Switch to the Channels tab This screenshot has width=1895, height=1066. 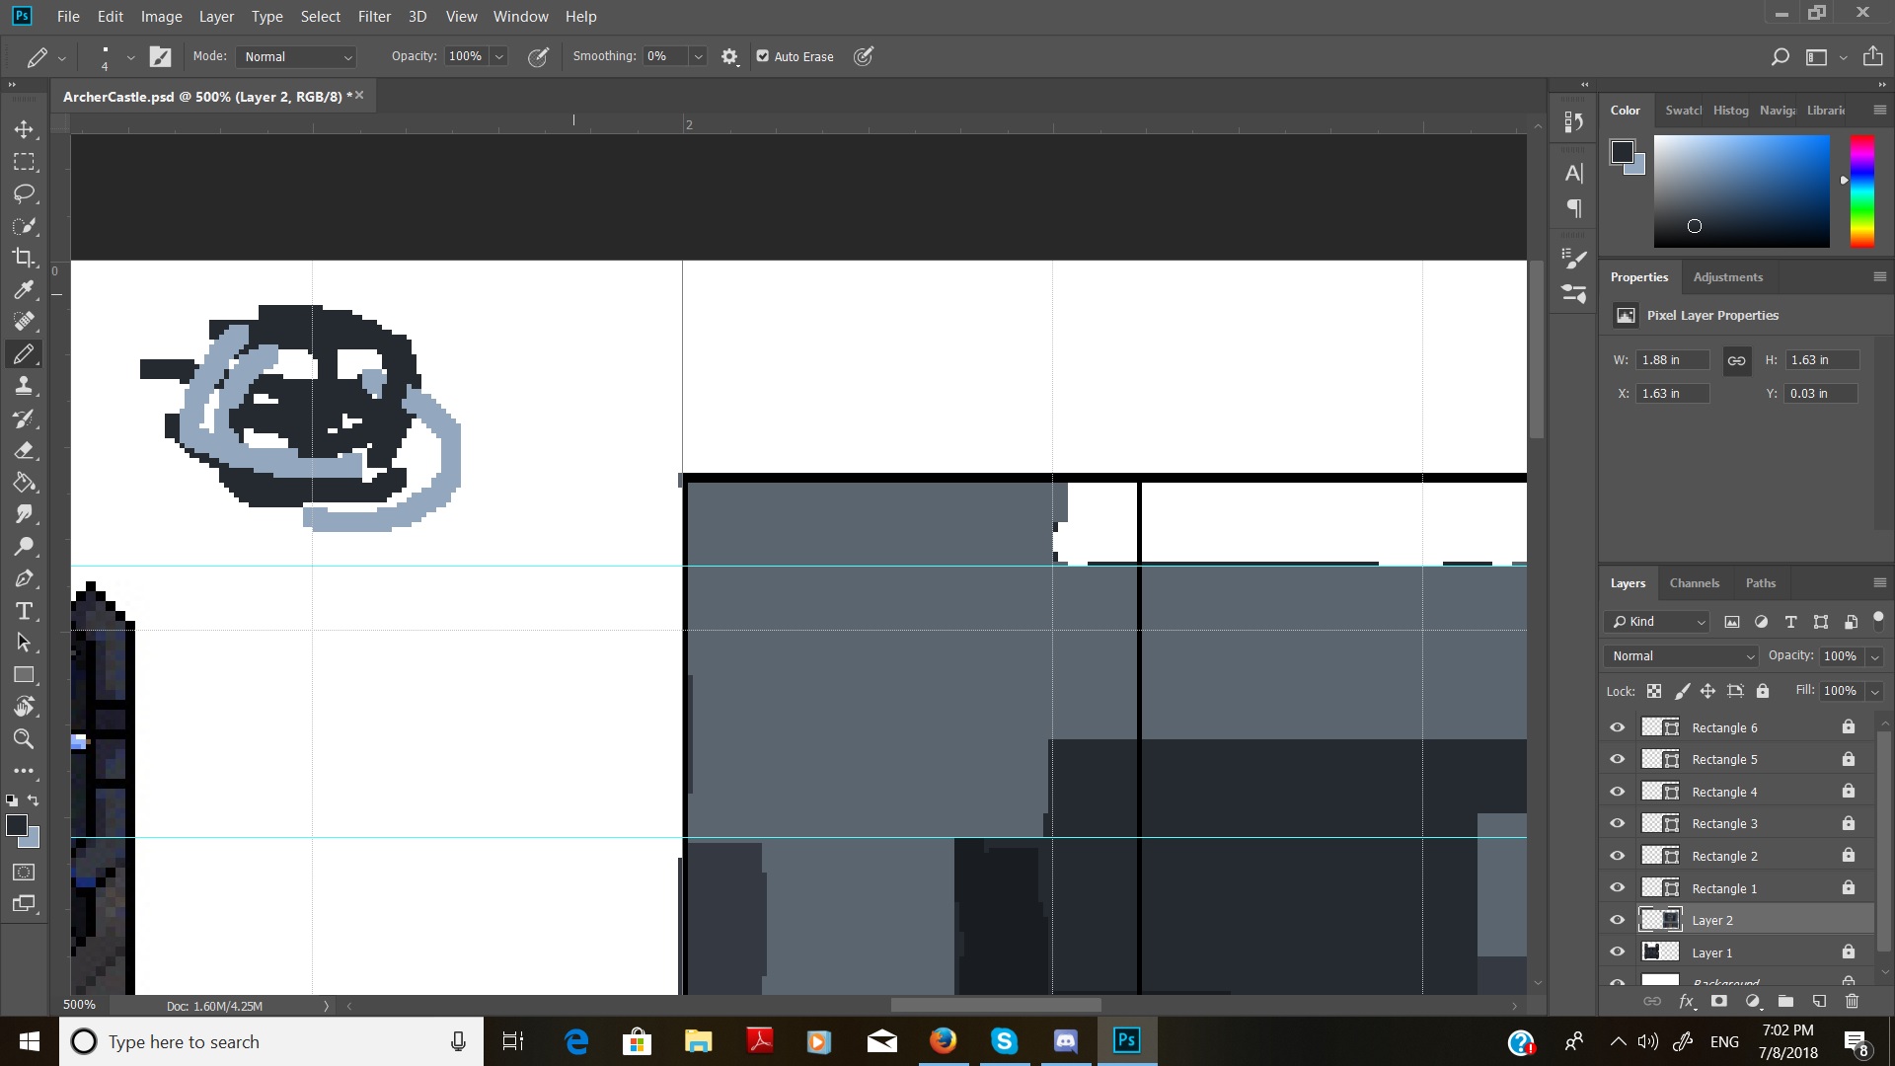point(1695,581)
